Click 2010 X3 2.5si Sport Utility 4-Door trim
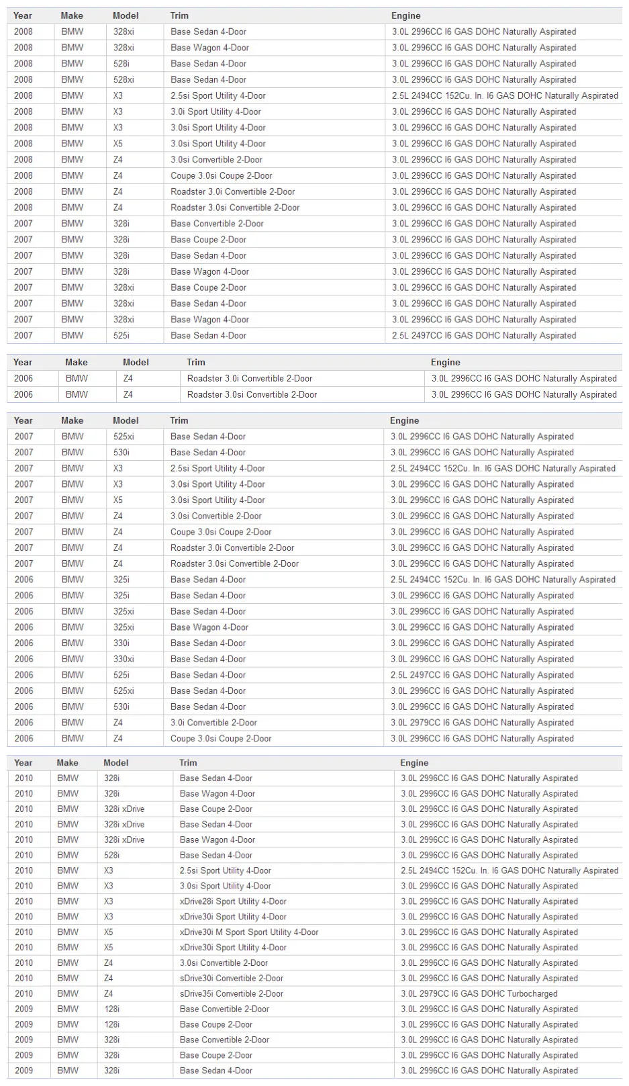The image size is (629, 1086). pos(226,870)
